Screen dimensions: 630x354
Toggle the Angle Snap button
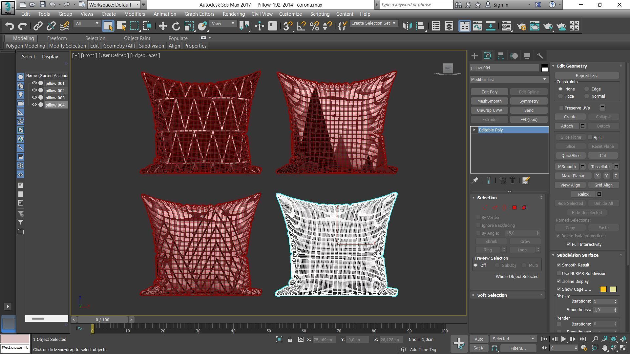[301, 26]
